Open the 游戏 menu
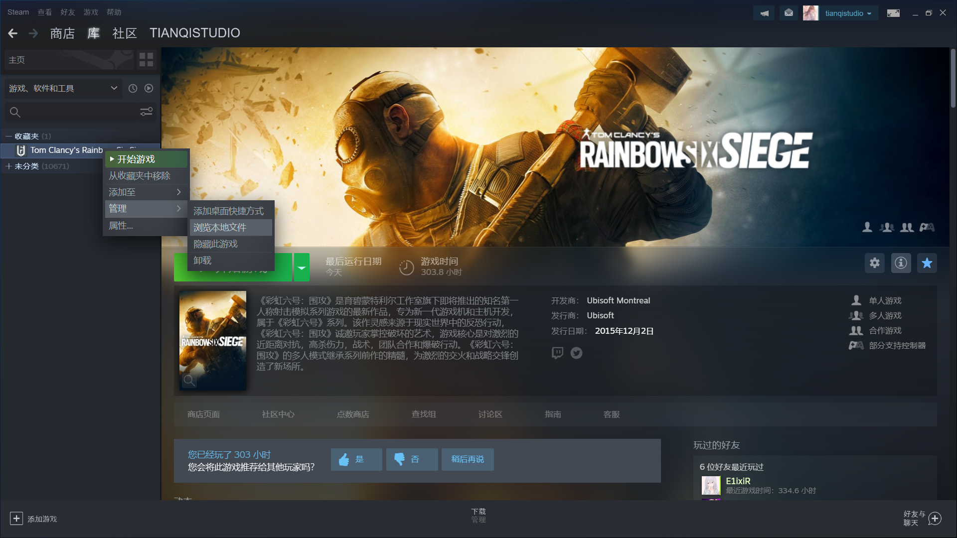 pos(91,12)
